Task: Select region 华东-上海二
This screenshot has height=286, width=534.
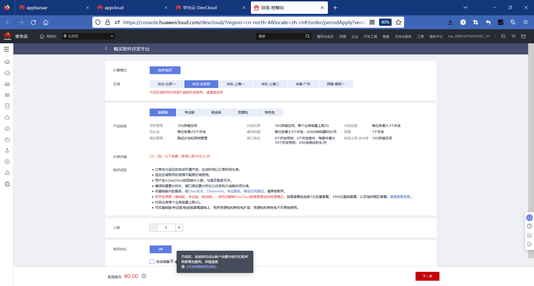Action: point(270,84)
